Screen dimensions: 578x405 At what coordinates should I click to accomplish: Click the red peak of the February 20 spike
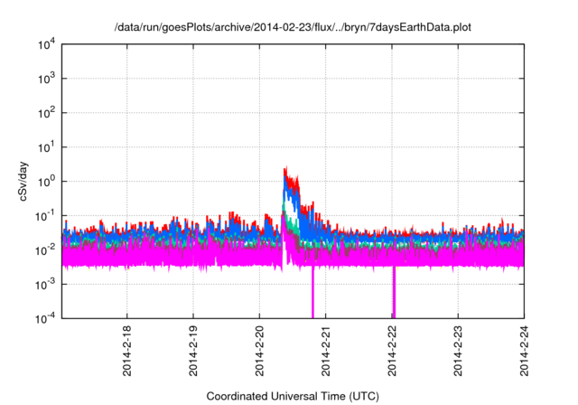click(285, 170)
